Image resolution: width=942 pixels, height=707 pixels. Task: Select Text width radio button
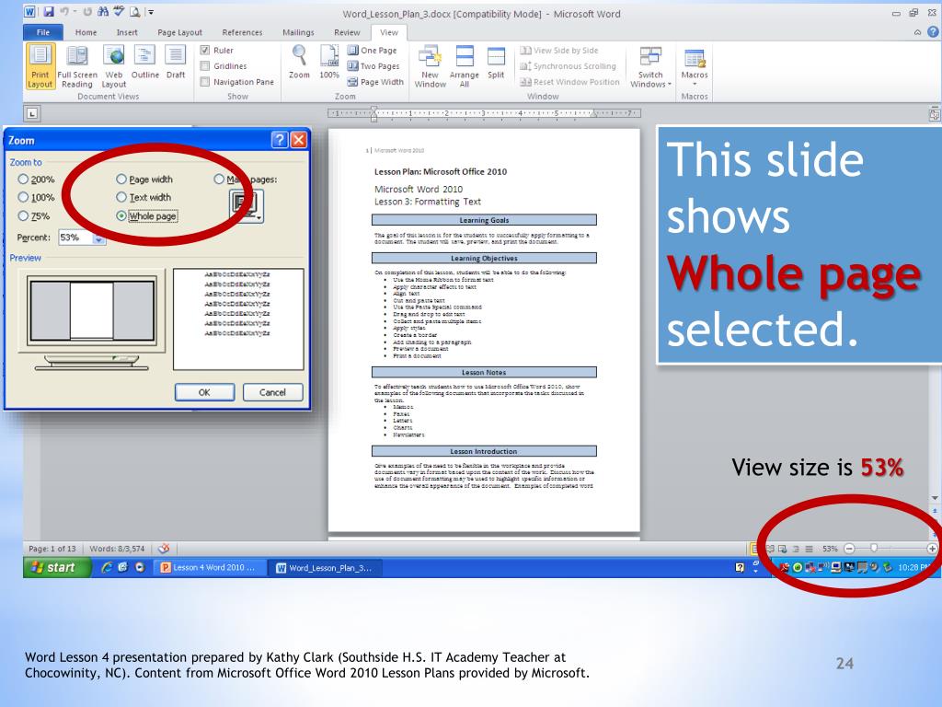tap(121, 197)
